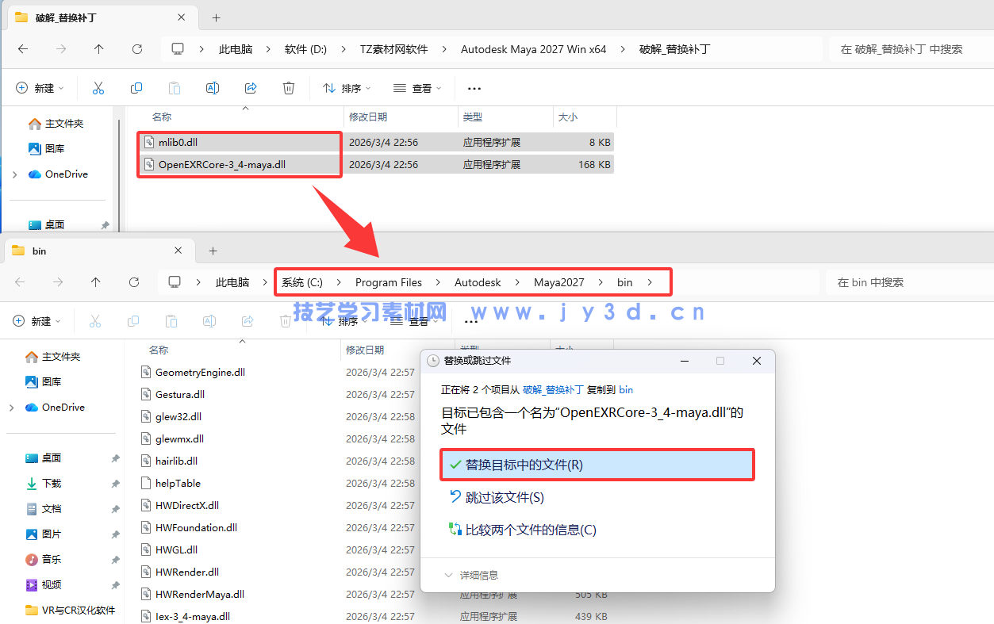Click the Cut scissors icon in top toolbar
The image size is (994, 624).
tap(98, 88)
